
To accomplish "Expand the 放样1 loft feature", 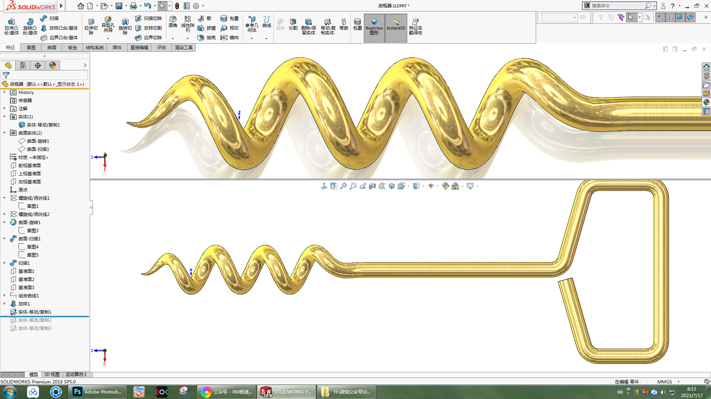I will pyautogui.click(x=4, y=304).
